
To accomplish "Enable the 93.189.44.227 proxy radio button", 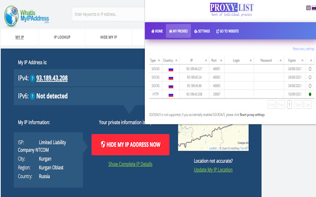I will pos(310,69).
